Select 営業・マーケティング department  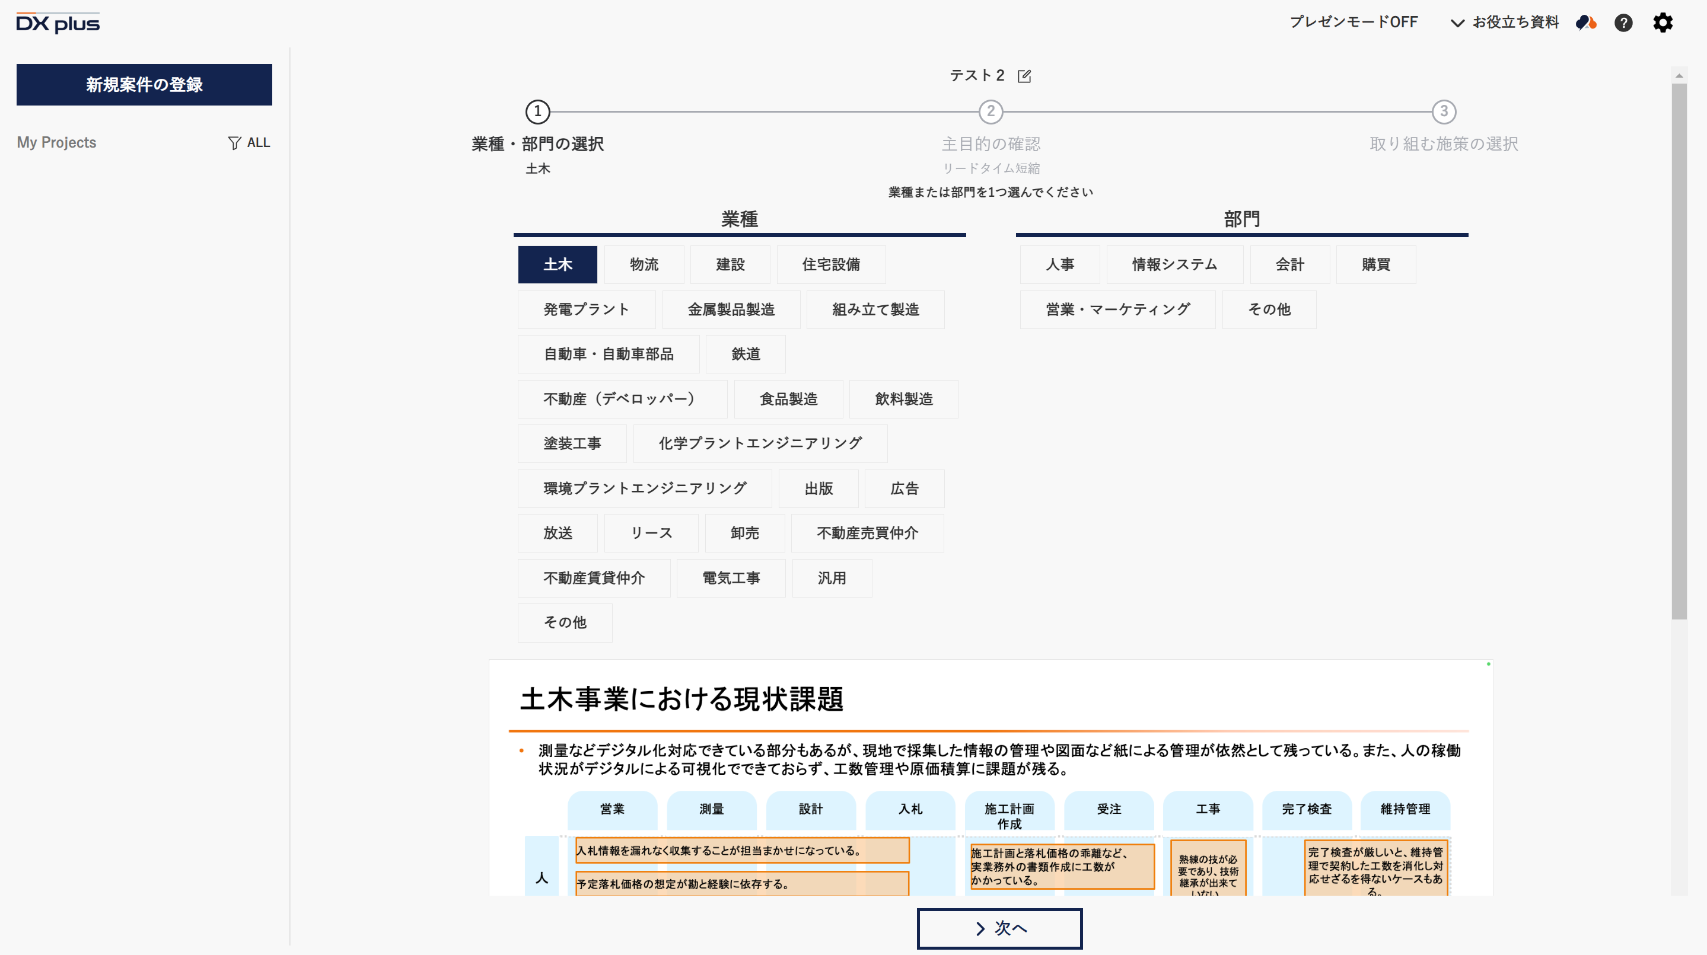coord(1117,310)
